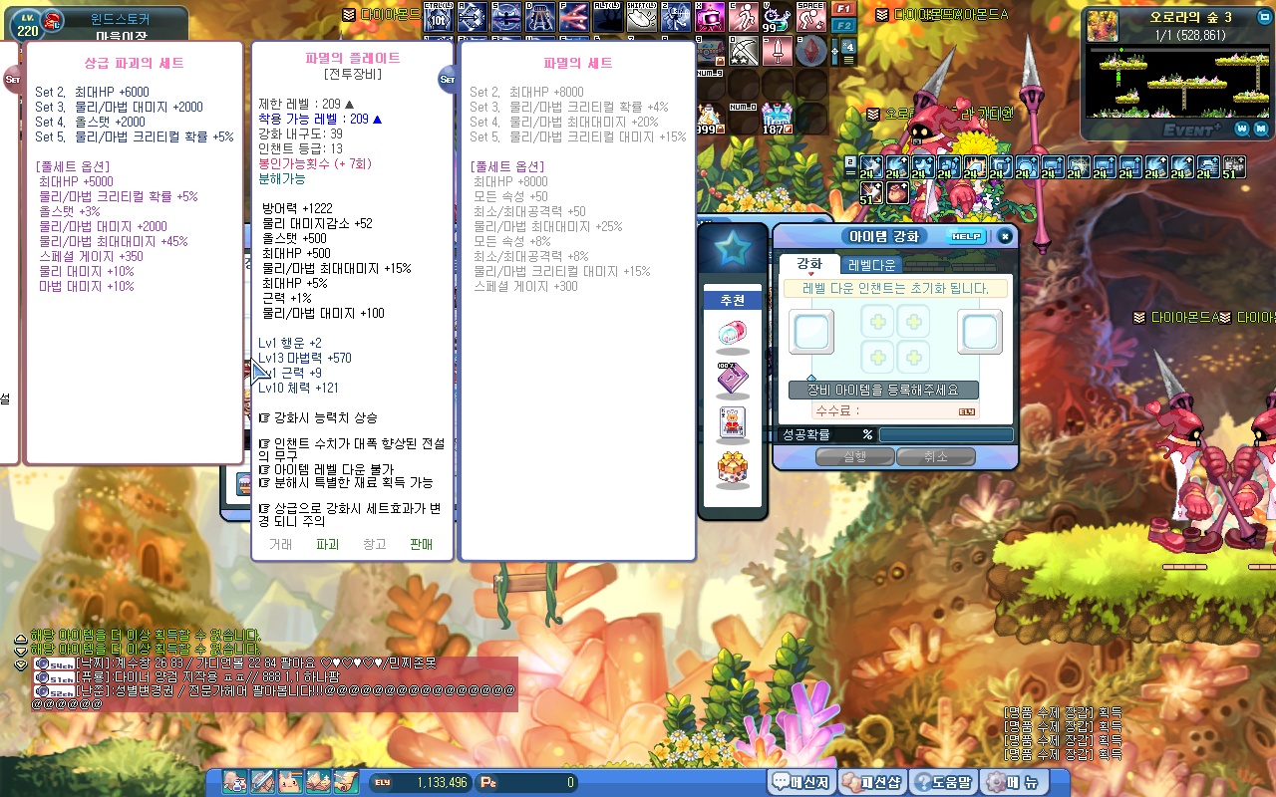Click the gift box recommended item
Viewport: 1276px width, 797px height.
point(733,468)
